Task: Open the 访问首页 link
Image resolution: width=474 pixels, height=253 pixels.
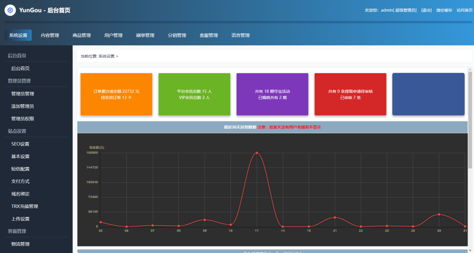Action: click(464, 10)
